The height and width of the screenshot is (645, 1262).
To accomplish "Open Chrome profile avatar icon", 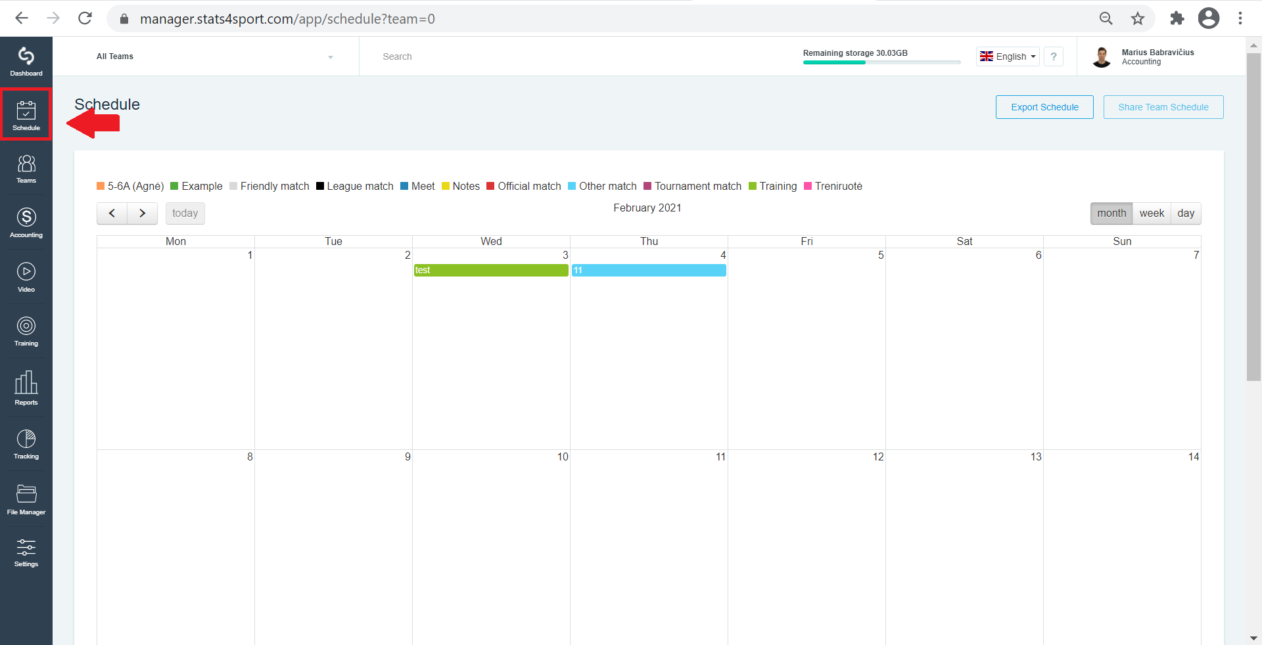I will coord(1209,18).
